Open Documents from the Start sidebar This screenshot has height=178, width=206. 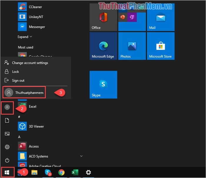7,120
